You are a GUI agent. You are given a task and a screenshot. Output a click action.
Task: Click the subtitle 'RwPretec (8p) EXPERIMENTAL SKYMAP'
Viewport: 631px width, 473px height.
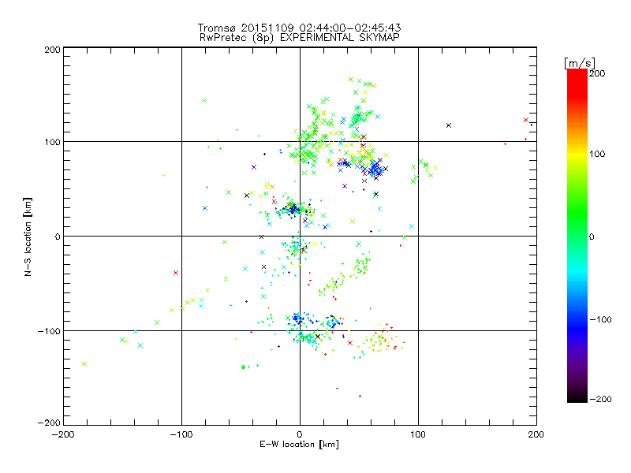point(300,38)
